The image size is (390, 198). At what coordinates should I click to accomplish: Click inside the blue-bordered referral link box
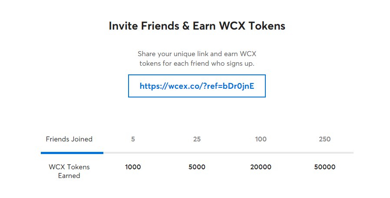[x=197, y=86]
